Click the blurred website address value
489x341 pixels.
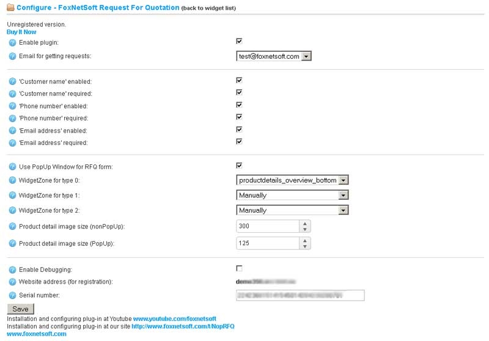click(x=266, y=282)
